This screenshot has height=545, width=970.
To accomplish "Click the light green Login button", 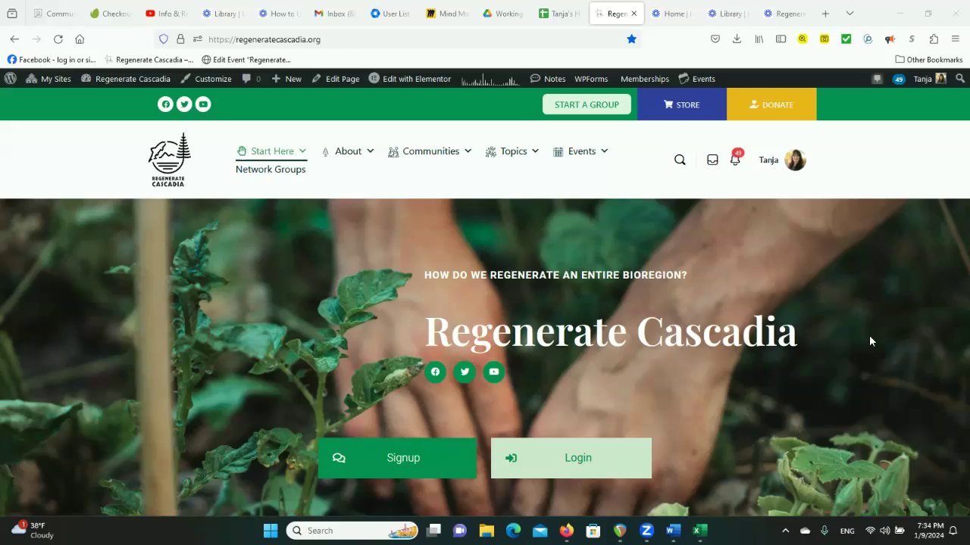I will [x=571, y=458].
